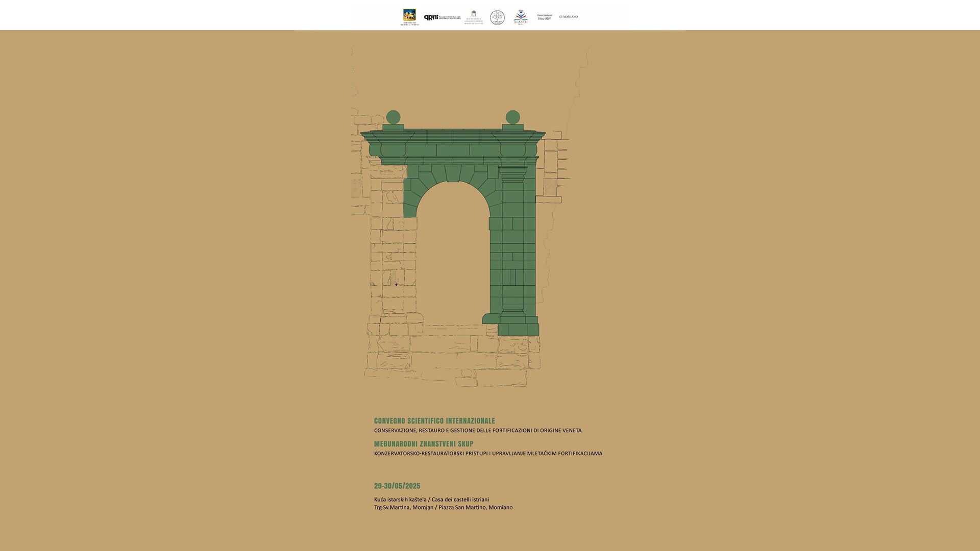The image size is (980, 551).
Task: Click Convegno Scientifico Internazionale heading
Action: (x=434, y=421)
